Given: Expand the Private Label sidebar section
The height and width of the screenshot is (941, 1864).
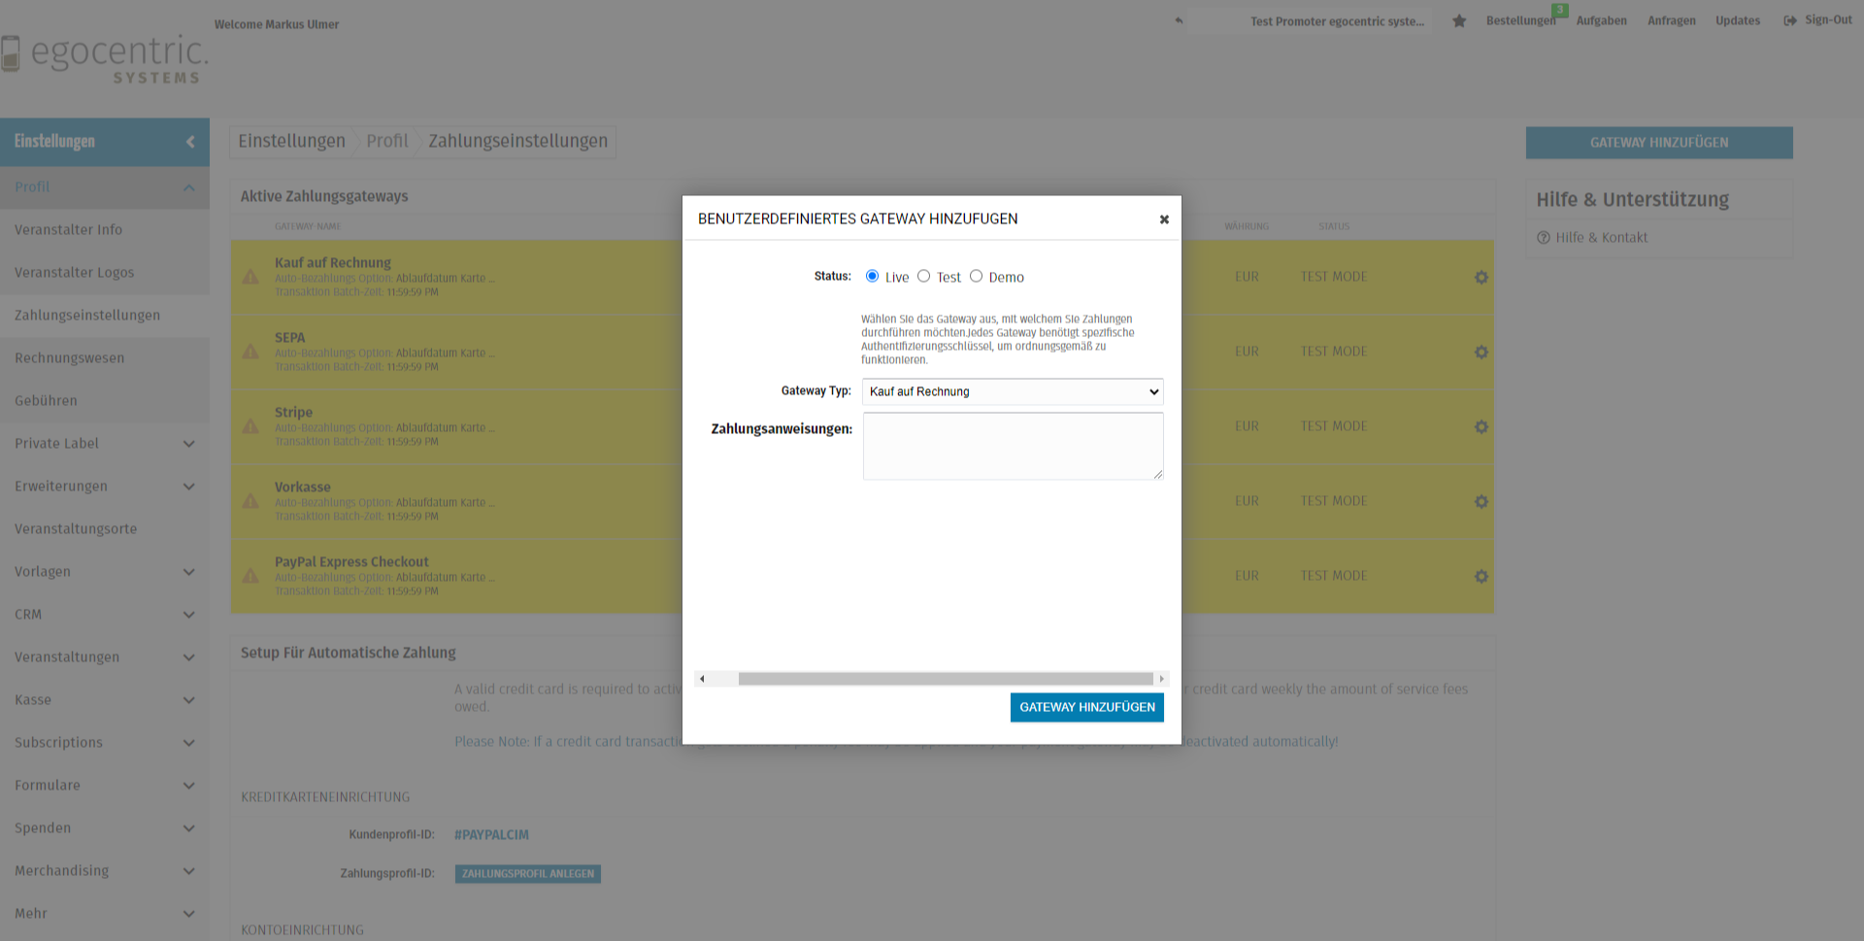Looking at the screenshot, I should tap(188, 444).
